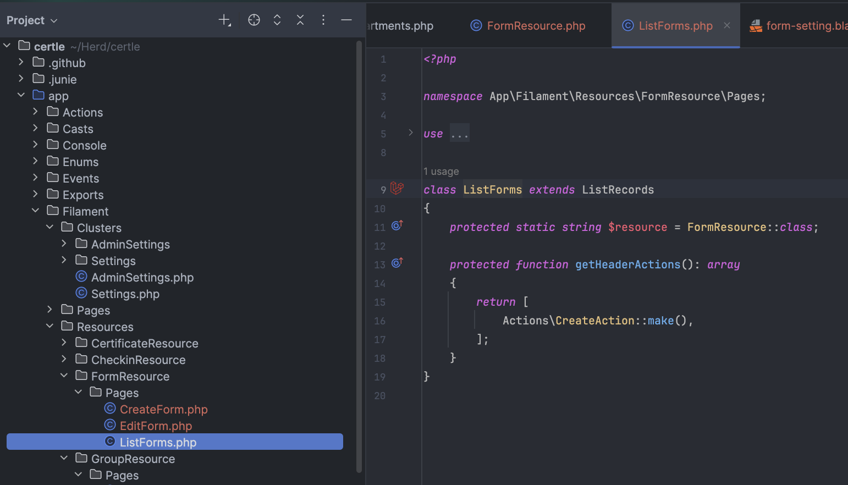Click the Expand Selected tree icon
This screenshot has width=848, height=485.
tap(277, 20)
